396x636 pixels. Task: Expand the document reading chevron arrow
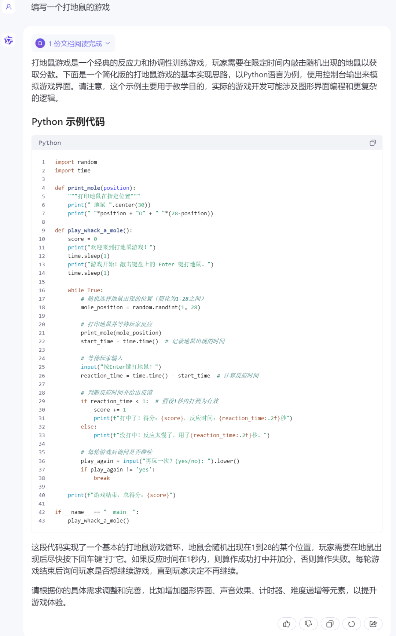[x=108, y=43]
